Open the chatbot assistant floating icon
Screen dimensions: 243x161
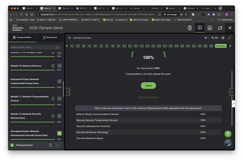coord(228,143)
